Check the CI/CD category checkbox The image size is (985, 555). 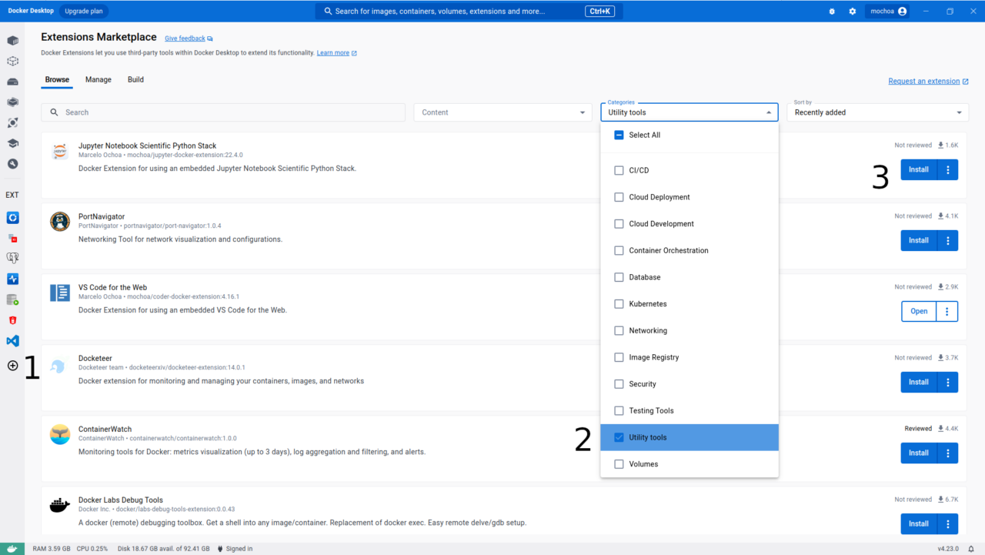[619, 170]
